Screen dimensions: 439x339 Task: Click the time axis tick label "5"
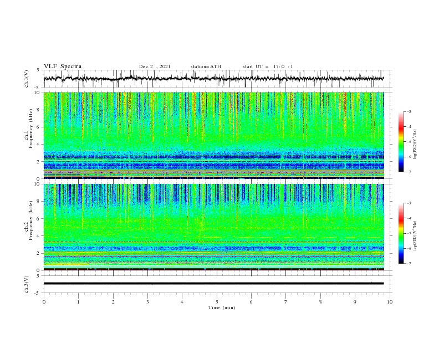pos(217,302)
